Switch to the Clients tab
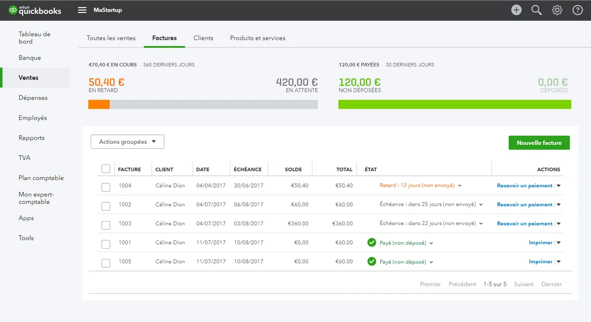Screen dimensions: 591x322 pos(203,38)
